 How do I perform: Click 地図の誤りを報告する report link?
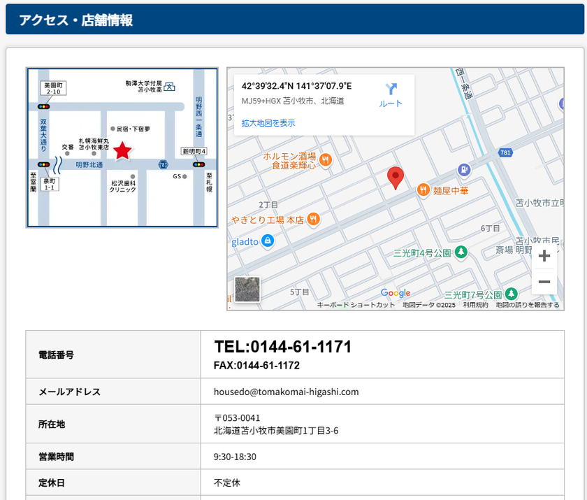pyautogui.click(x=528, y=305)
